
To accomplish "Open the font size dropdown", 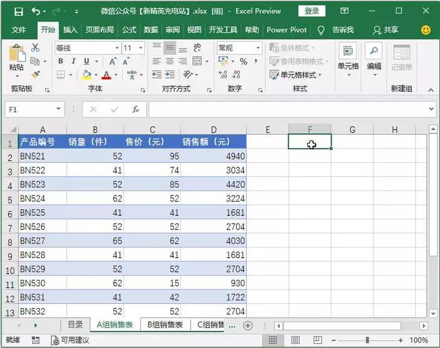I will [x=141, y=48].
